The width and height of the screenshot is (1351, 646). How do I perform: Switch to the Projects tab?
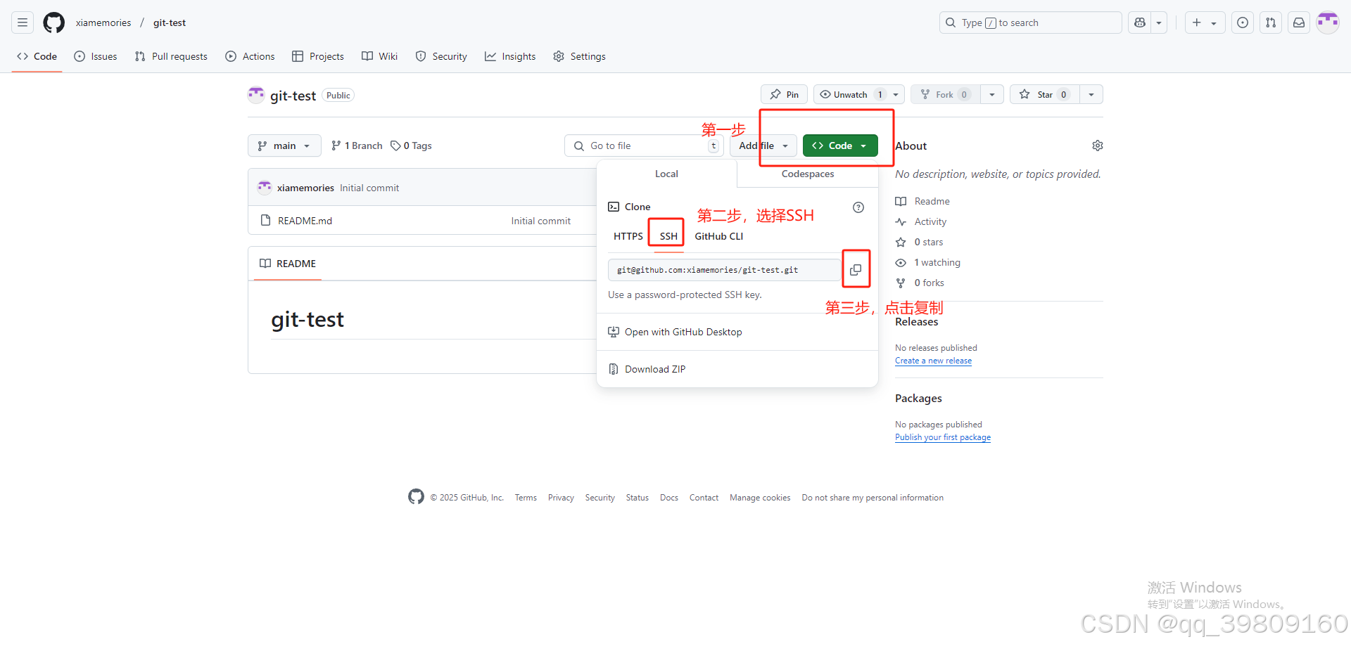(318, 56)
